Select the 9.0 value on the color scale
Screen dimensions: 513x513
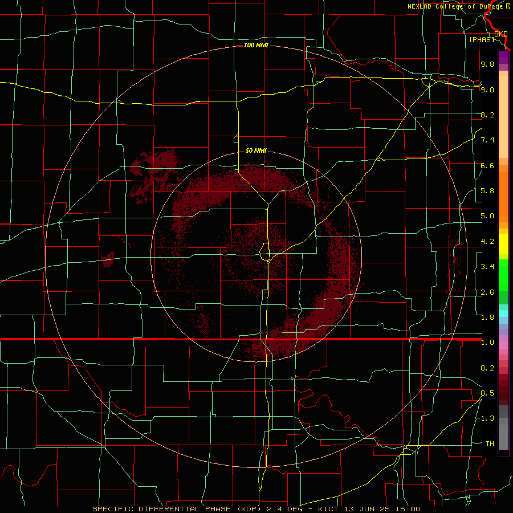coord(487,89)
